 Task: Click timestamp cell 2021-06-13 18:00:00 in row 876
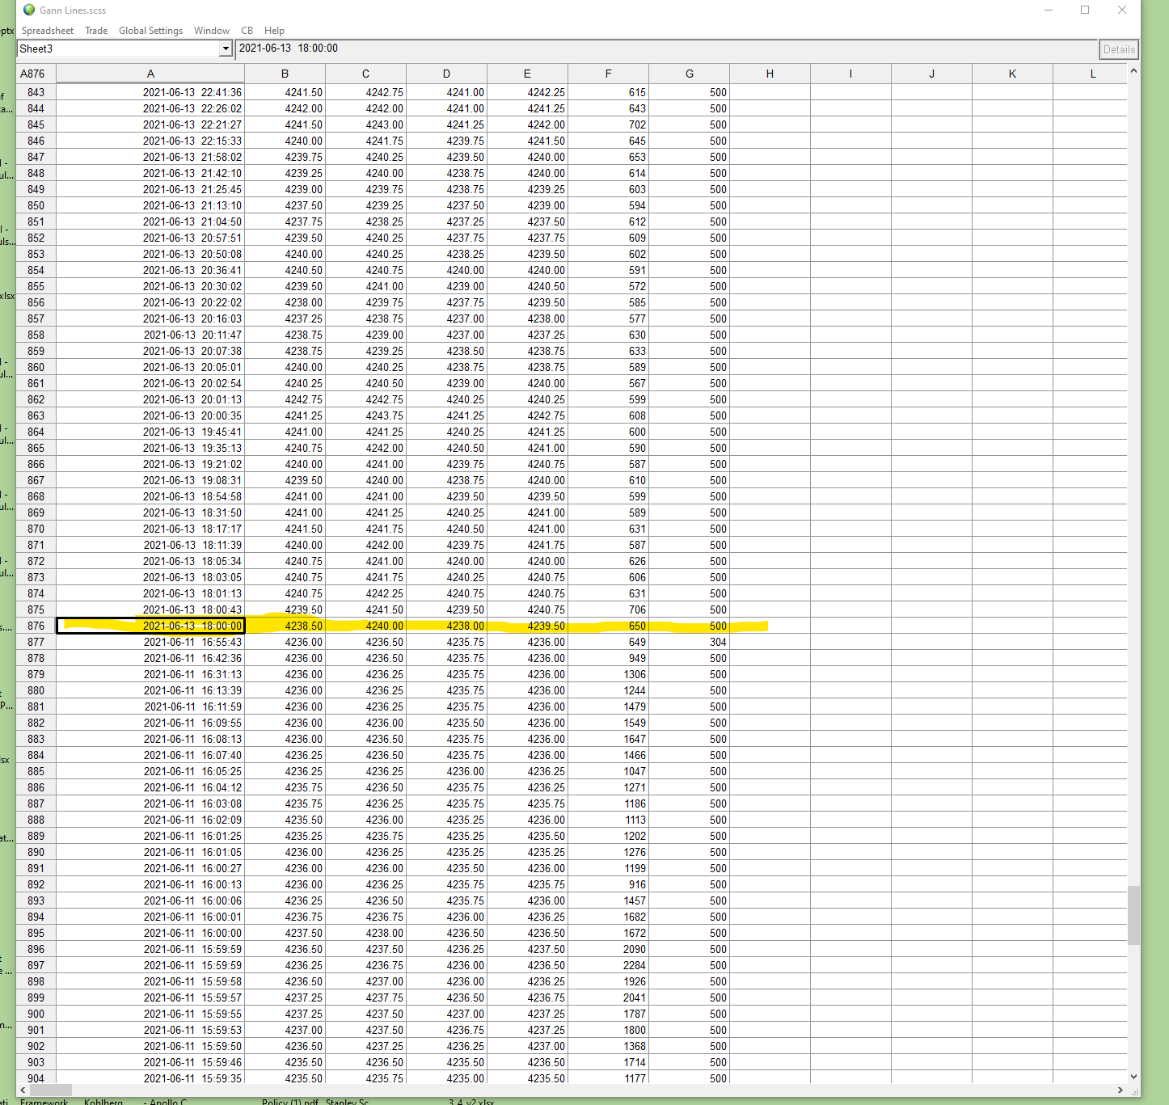click(150, 626)
